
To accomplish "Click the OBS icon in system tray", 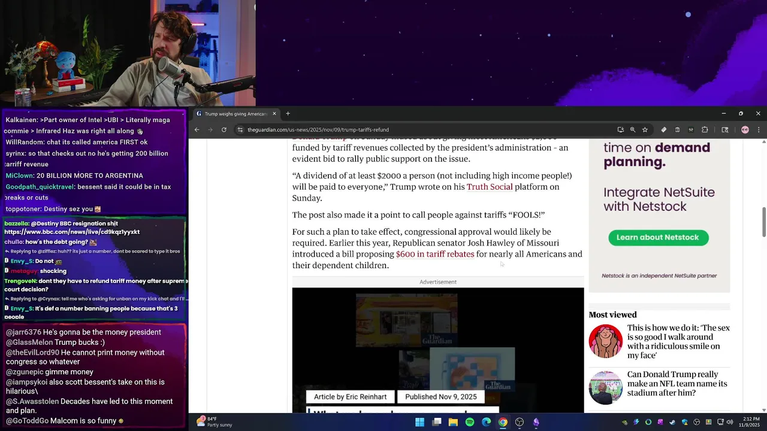I will point(696,422).
